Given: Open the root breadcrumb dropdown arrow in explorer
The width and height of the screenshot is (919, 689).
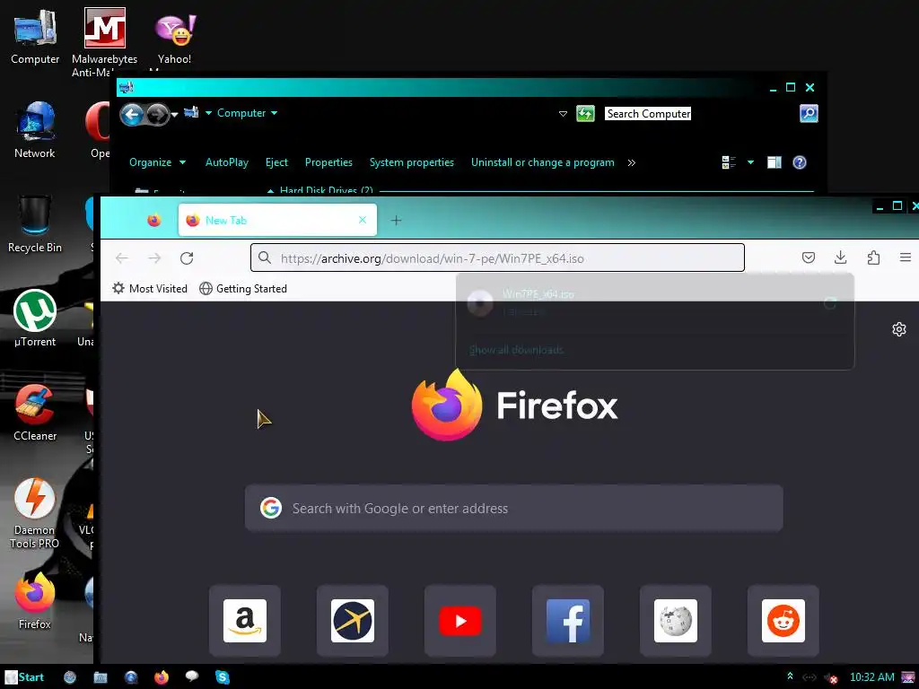Looking at the screenshot, I should click(x=208, y=113).
